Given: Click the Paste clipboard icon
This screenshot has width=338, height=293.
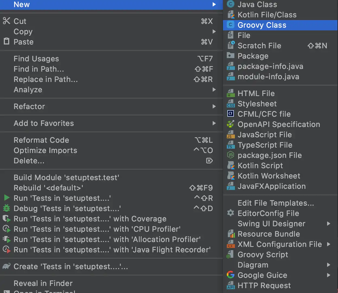Looking at the screenshot, I should point(6,41).
